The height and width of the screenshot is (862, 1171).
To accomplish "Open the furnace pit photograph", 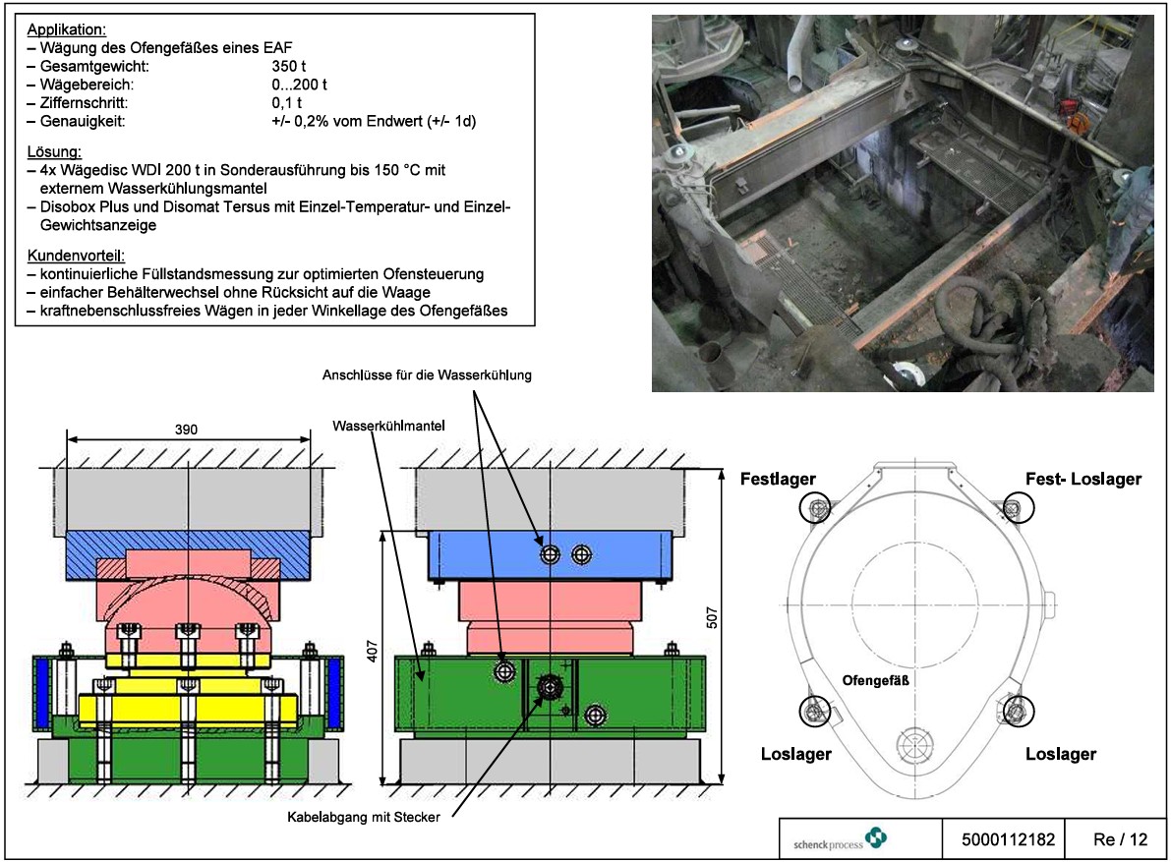I will [x=902, y=202].
